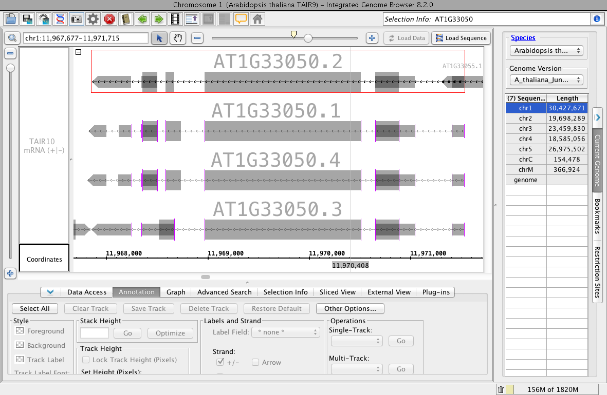Click the DNA helix toolbar icon
Image resolution: width=607 pixels, height=395 pixels.
60,19
